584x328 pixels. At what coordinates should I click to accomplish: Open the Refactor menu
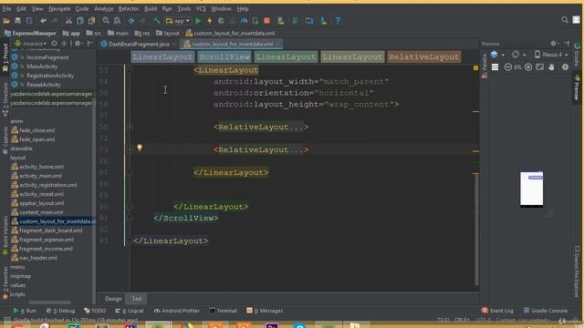point(129,8)
